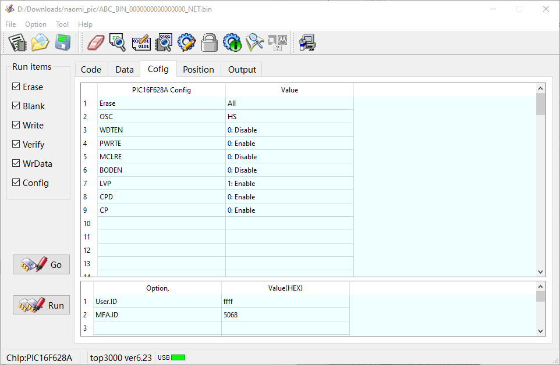560x365 pixels.
Task: Click the config table scrollbar down arrow
Action: point(540,272)
